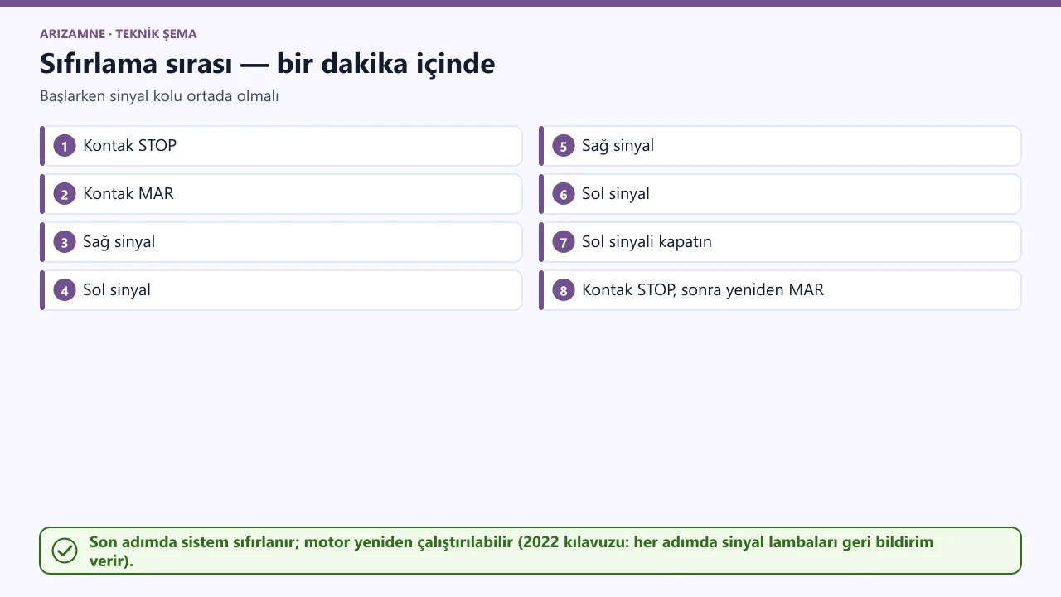Click the step 1 text "Kontak STOP"
The width and height of the screenshot is (1061, 597).
coord(129,146)
